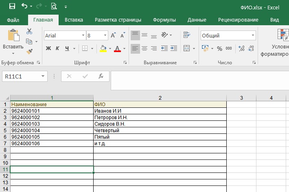Toggle underline Ч formatting
Screen dimensions: 289x192
[x=67, y=48]
